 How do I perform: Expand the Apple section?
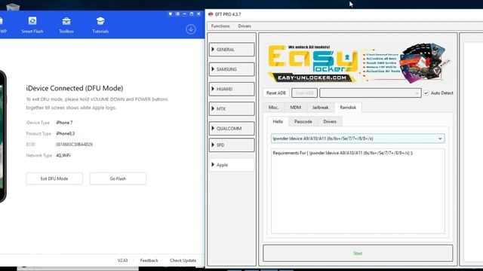pos(232,165)
